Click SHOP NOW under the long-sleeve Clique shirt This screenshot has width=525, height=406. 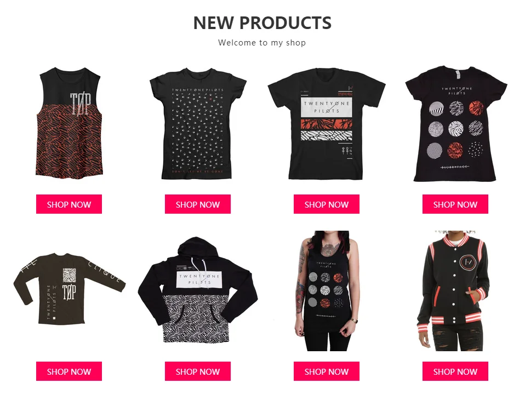point(69,371)
